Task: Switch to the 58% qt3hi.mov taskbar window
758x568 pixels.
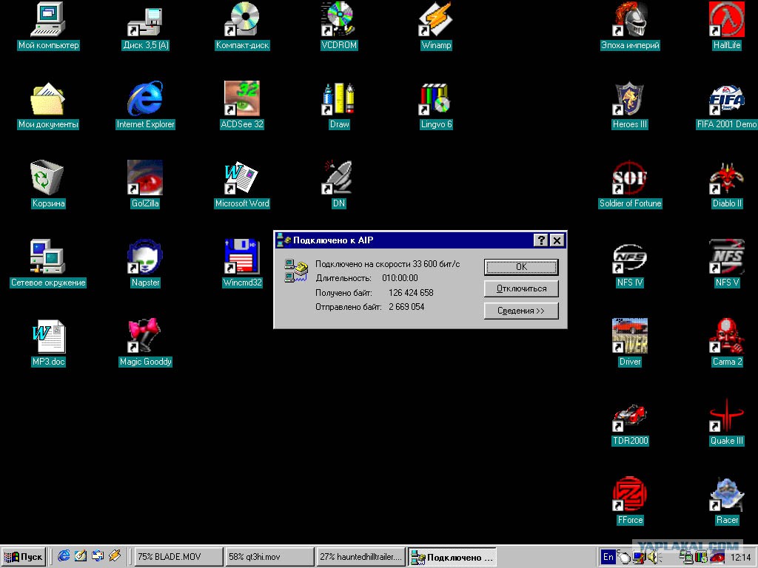Action: (x=269, y=556)
